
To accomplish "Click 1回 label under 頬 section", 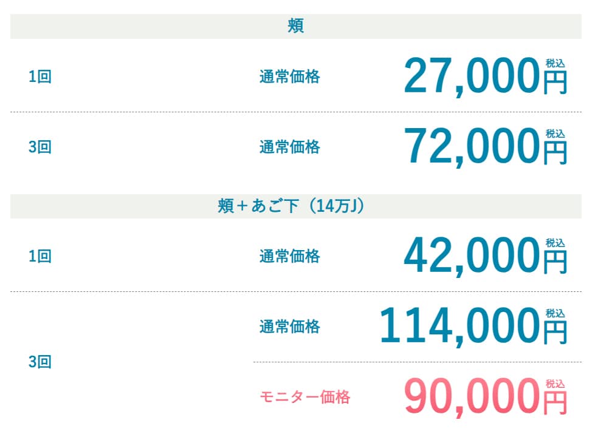I will click(40, 76).
